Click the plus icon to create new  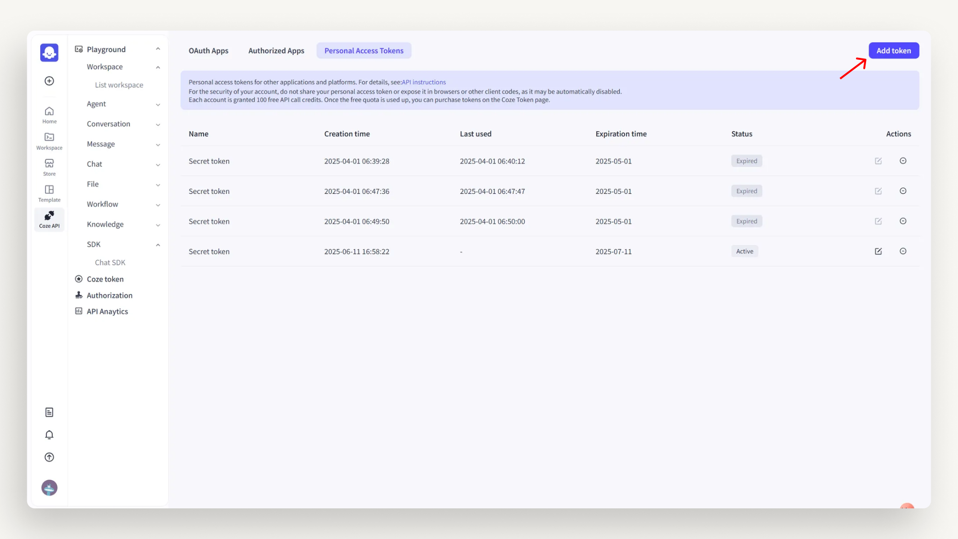point(49,81)
